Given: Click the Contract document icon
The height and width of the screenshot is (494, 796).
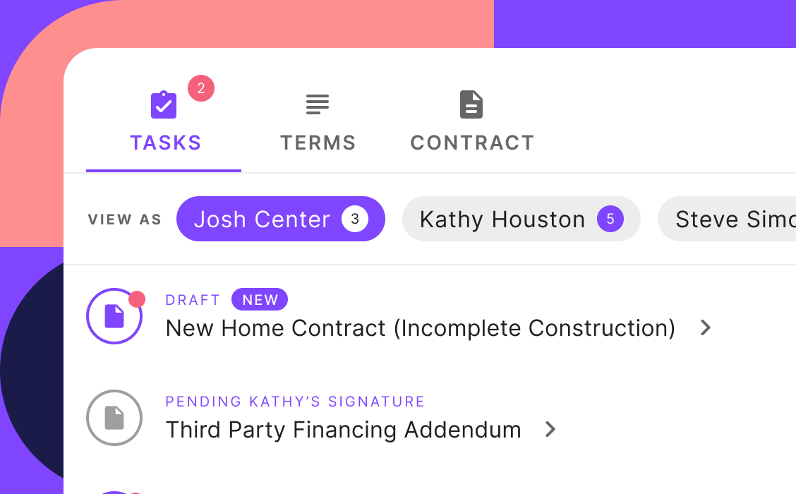Looking at the screenshot, I should (x=471, y=104).
